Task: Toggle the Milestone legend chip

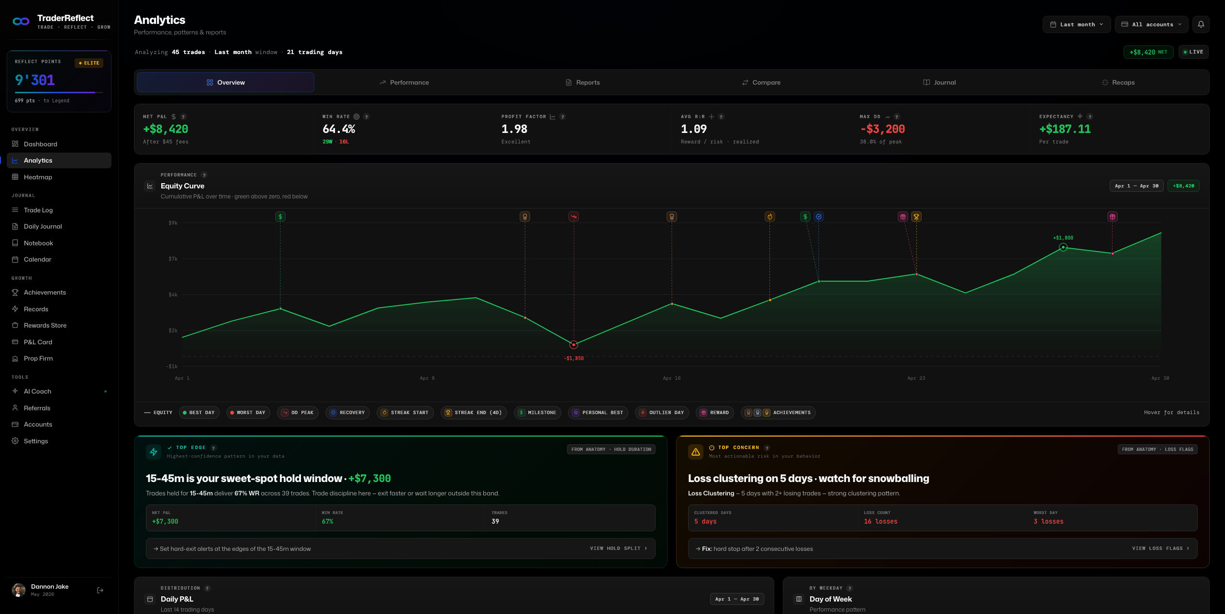Action: pos(537,413)
